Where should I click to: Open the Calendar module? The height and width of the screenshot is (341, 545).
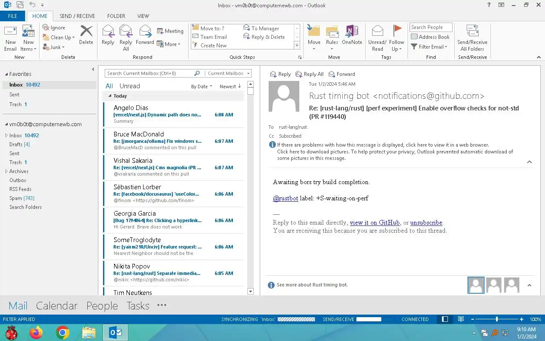57,306
